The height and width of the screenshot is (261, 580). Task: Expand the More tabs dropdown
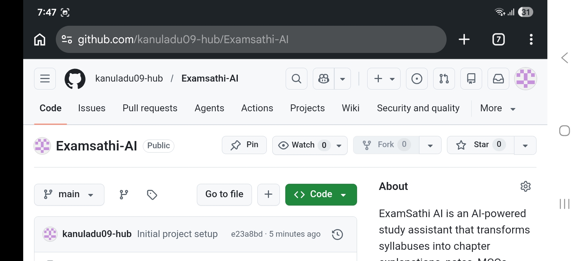point(498,108)
